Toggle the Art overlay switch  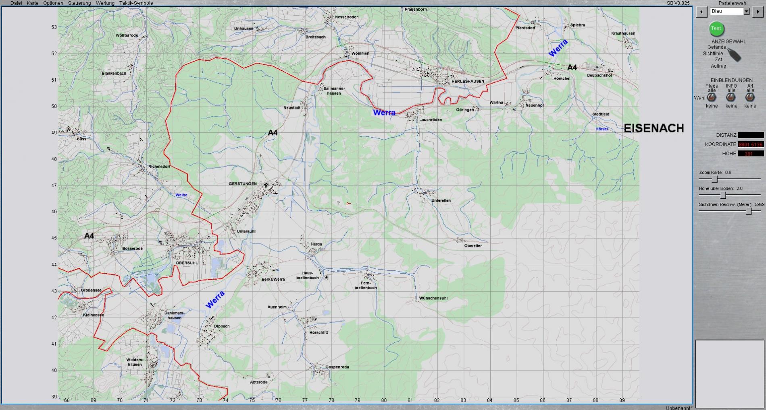pyautogui.click(x=750, y=97)
